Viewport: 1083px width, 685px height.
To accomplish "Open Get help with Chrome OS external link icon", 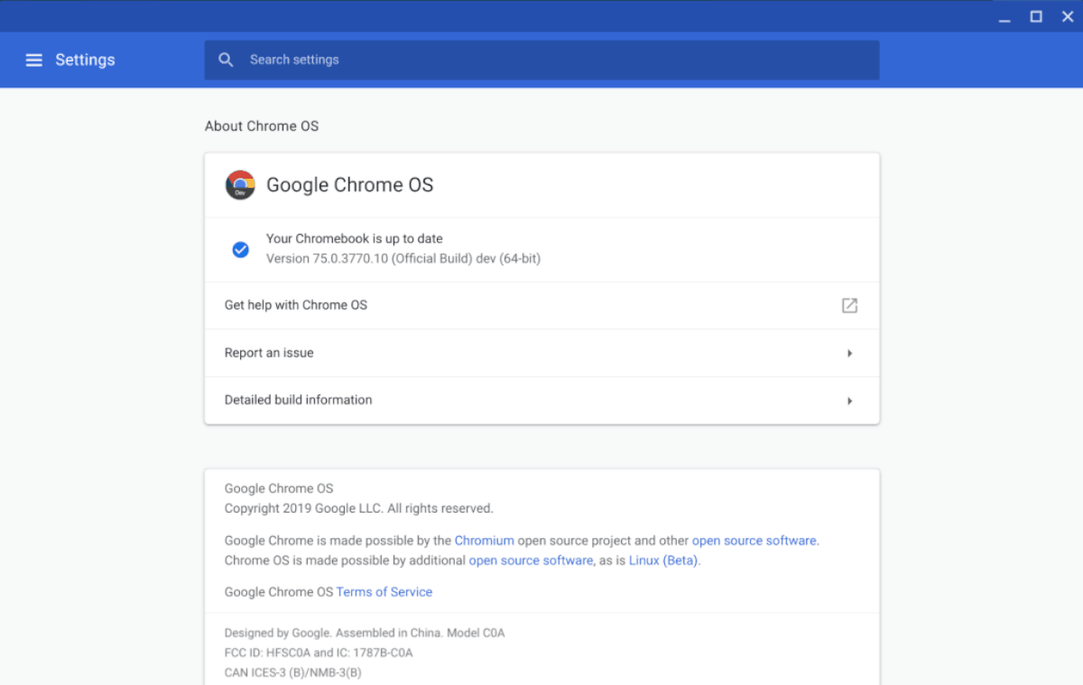I will [849, 305].
